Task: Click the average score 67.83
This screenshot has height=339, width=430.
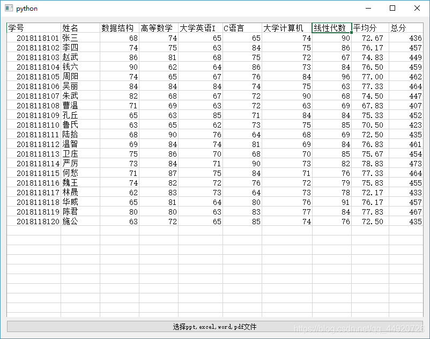Action: (x=370, y=105)
